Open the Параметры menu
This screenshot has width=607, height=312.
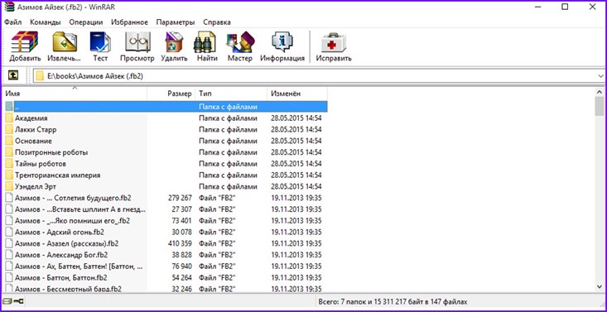[x=176, y=22]
